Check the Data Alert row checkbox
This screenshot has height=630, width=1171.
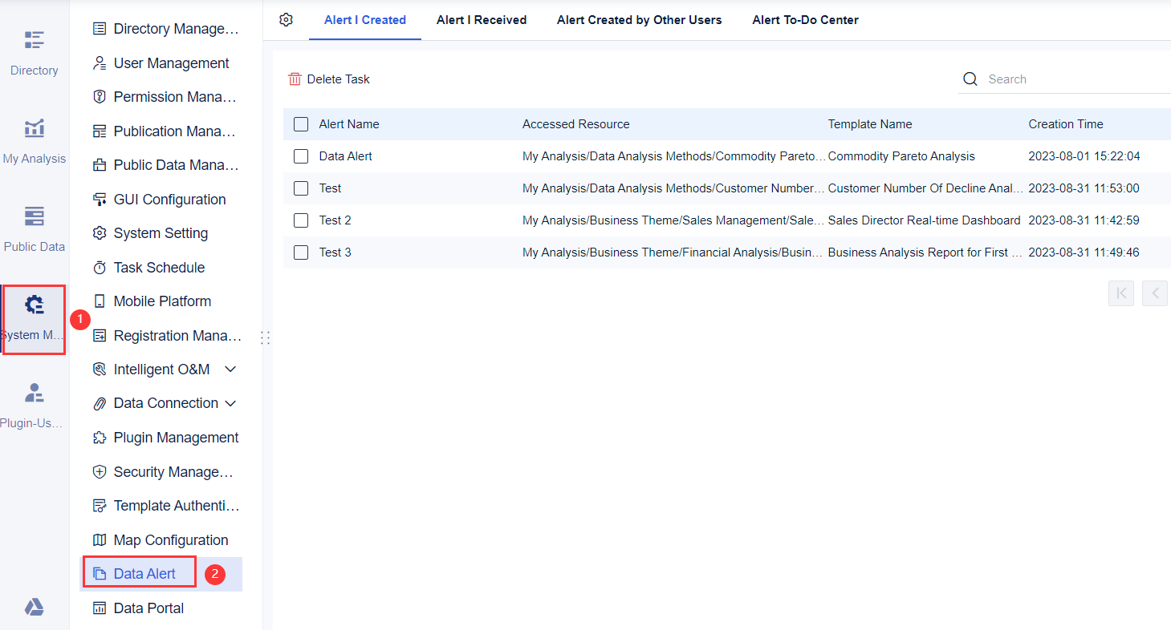[x=300, y=156]
